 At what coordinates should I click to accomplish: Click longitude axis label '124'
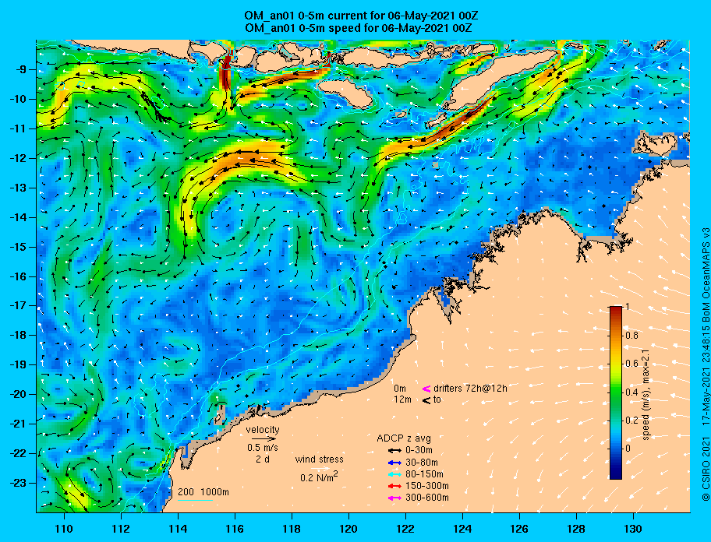[x=462, y=529]
